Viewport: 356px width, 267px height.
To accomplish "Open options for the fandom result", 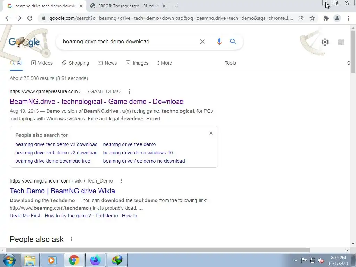I will [121, 181].
